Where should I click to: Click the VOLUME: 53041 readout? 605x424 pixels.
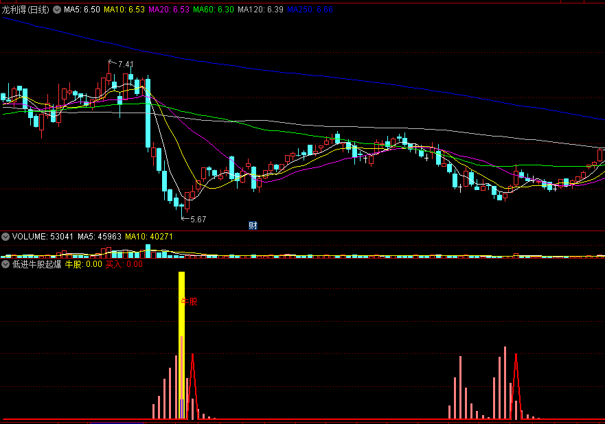click(43, 236)
